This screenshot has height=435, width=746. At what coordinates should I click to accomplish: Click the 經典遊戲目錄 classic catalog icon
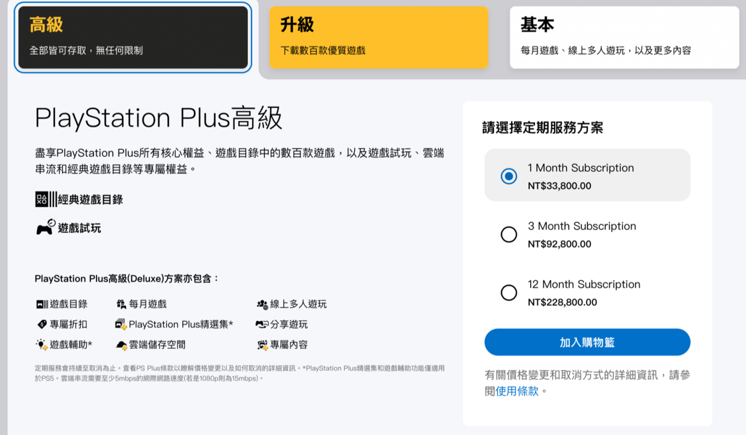pyautogui.click(x=46, y=199)
